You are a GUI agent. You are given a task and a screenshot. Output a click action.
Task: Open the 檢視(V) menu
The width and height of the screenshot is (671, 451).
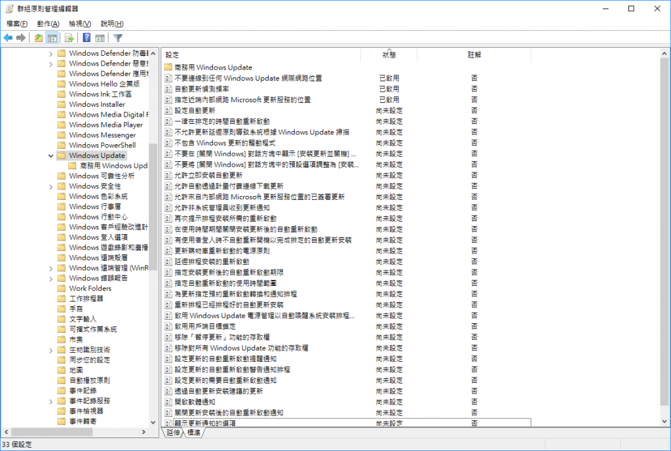click(x=80, y=24)
